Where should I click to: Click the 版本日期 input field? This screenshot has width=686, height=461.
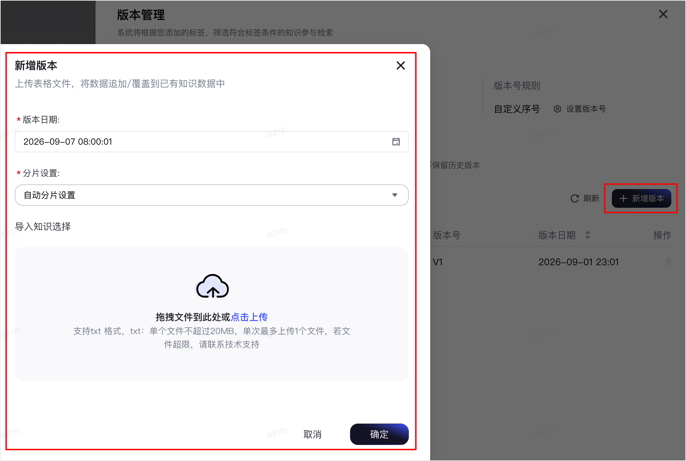pos(211,142)
